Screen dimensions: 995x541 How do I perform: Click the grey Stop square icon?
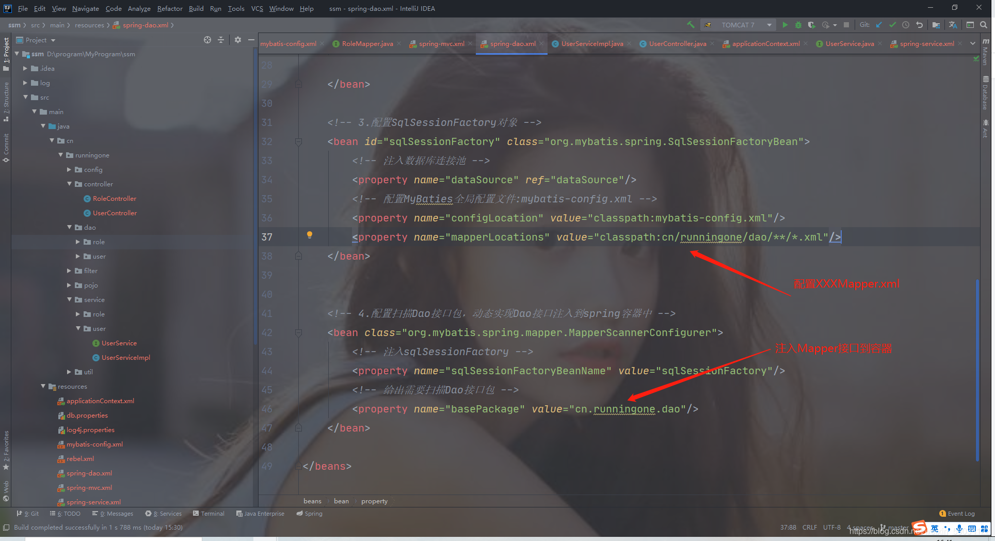(x=846, y=25)
